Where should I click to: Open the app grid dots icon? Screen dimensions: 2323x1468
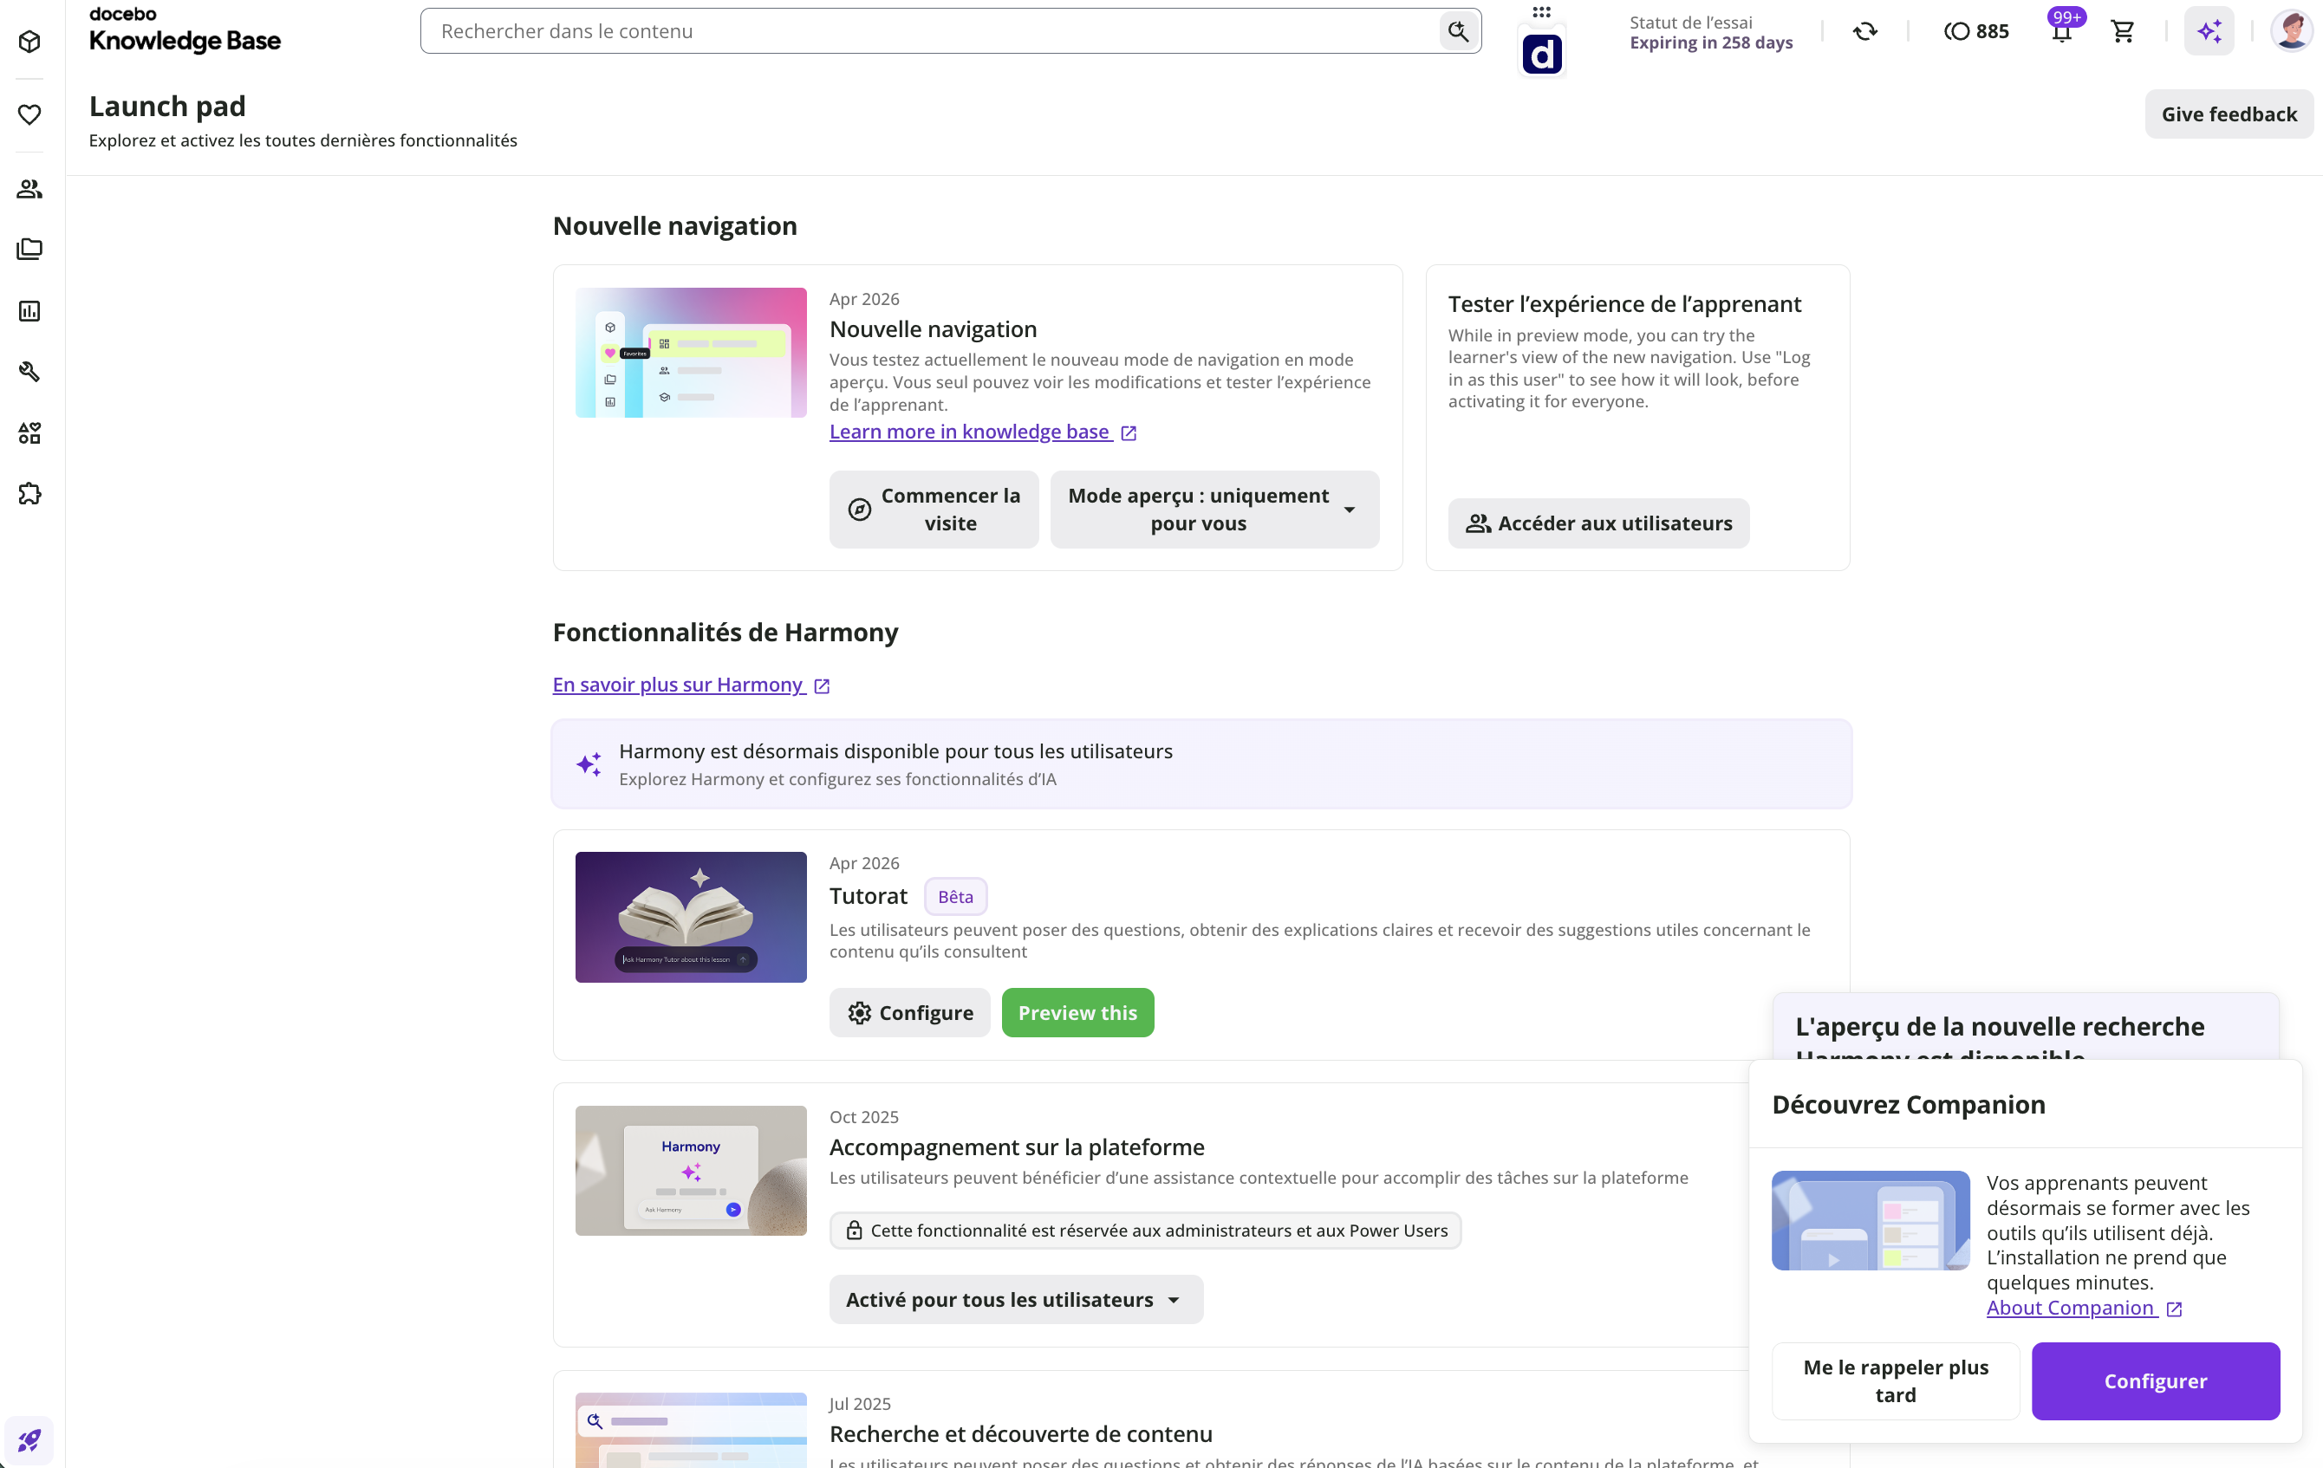pos(1542,12)
